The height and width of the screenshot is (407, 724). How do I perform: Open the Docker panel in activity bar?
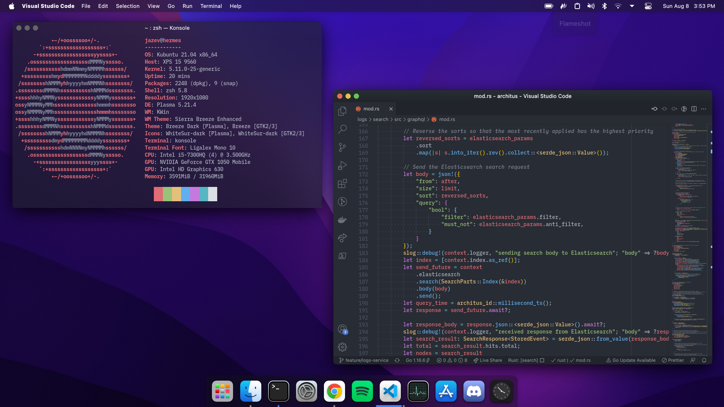coord(342,220)
